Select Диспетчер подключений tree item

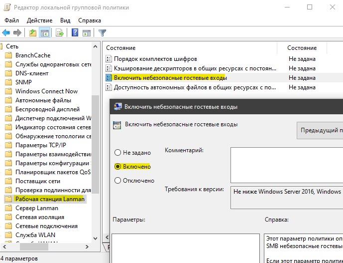coord(53,118)
